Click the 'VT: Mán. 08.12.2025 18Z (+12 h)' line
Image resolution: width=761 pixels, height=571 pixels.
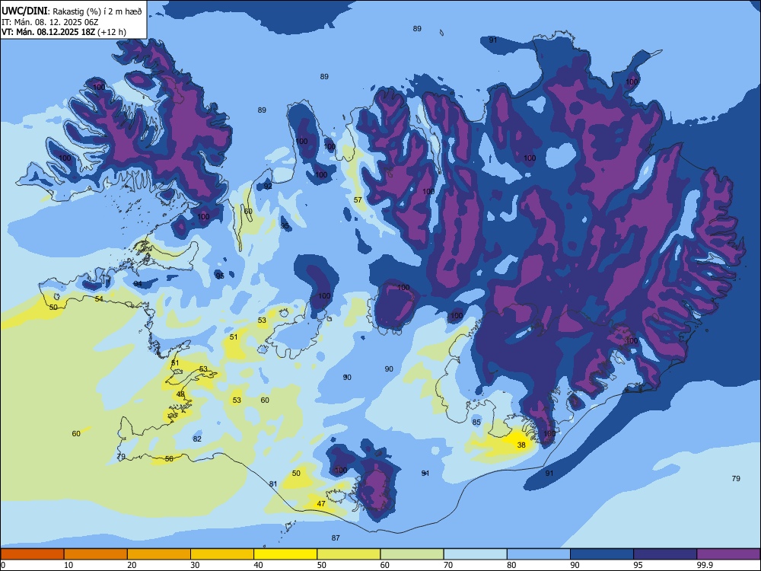tap(64, 32)
